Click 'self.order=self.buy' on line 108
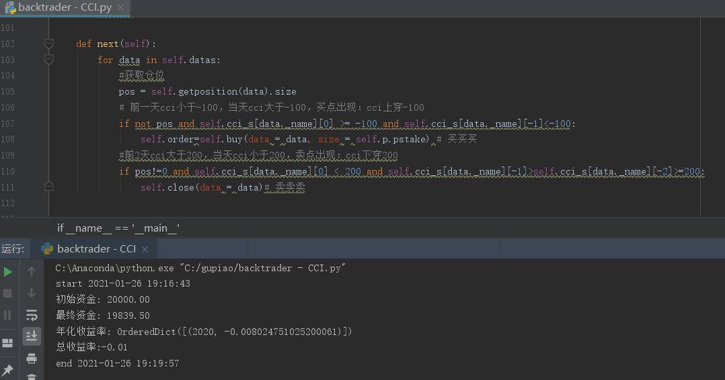Image resolution: width=725 pixels, height=380 pixels. [192, 139]
